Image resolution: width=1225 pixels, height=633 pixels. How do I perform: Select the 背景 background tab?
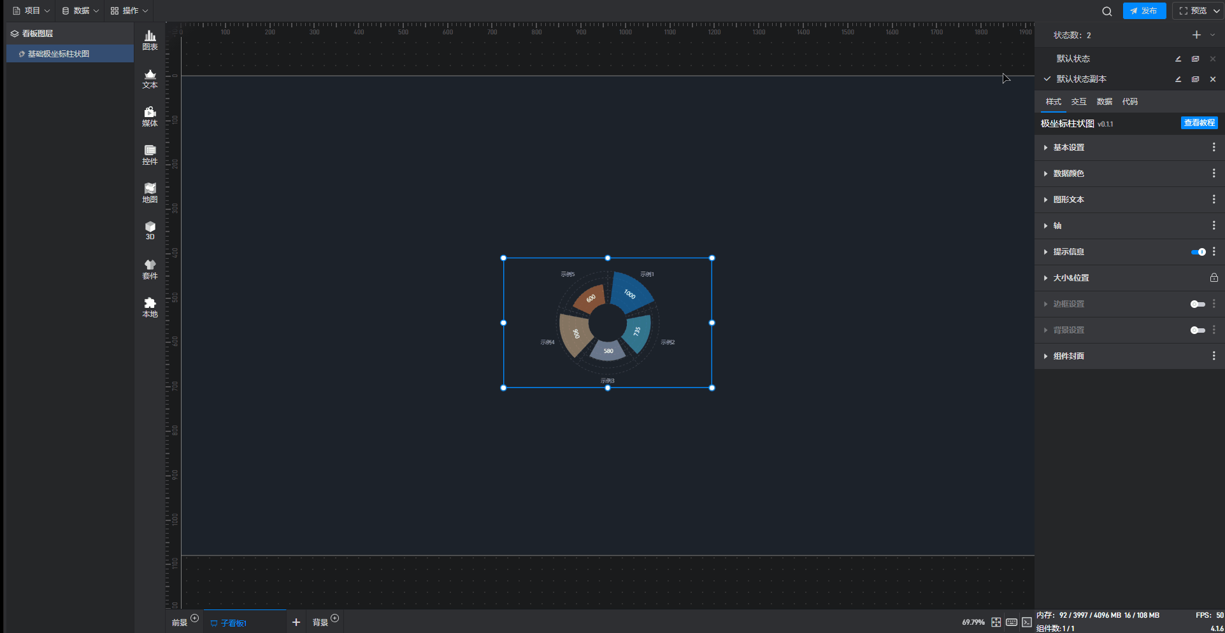coord(320,623)
